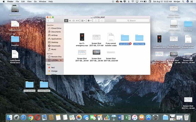The width and height of the screenshot is (196, 122).
Task: Switch Finder to Cover Flow view
Action: [x=78, y=20]
